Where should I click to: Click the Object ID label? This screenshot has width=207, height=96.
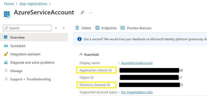click(87, 78)
